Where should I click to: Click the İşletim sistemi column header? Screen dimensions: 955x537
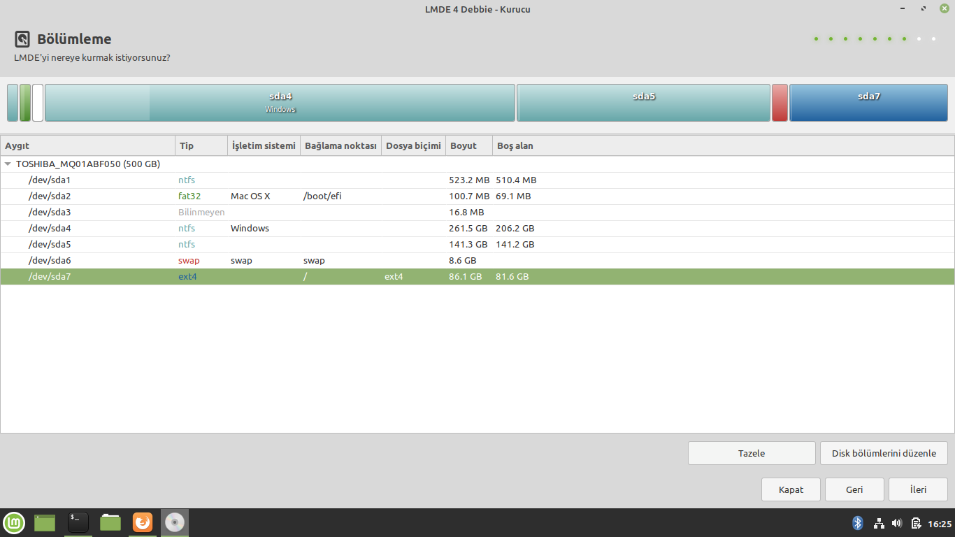[264, 145]
